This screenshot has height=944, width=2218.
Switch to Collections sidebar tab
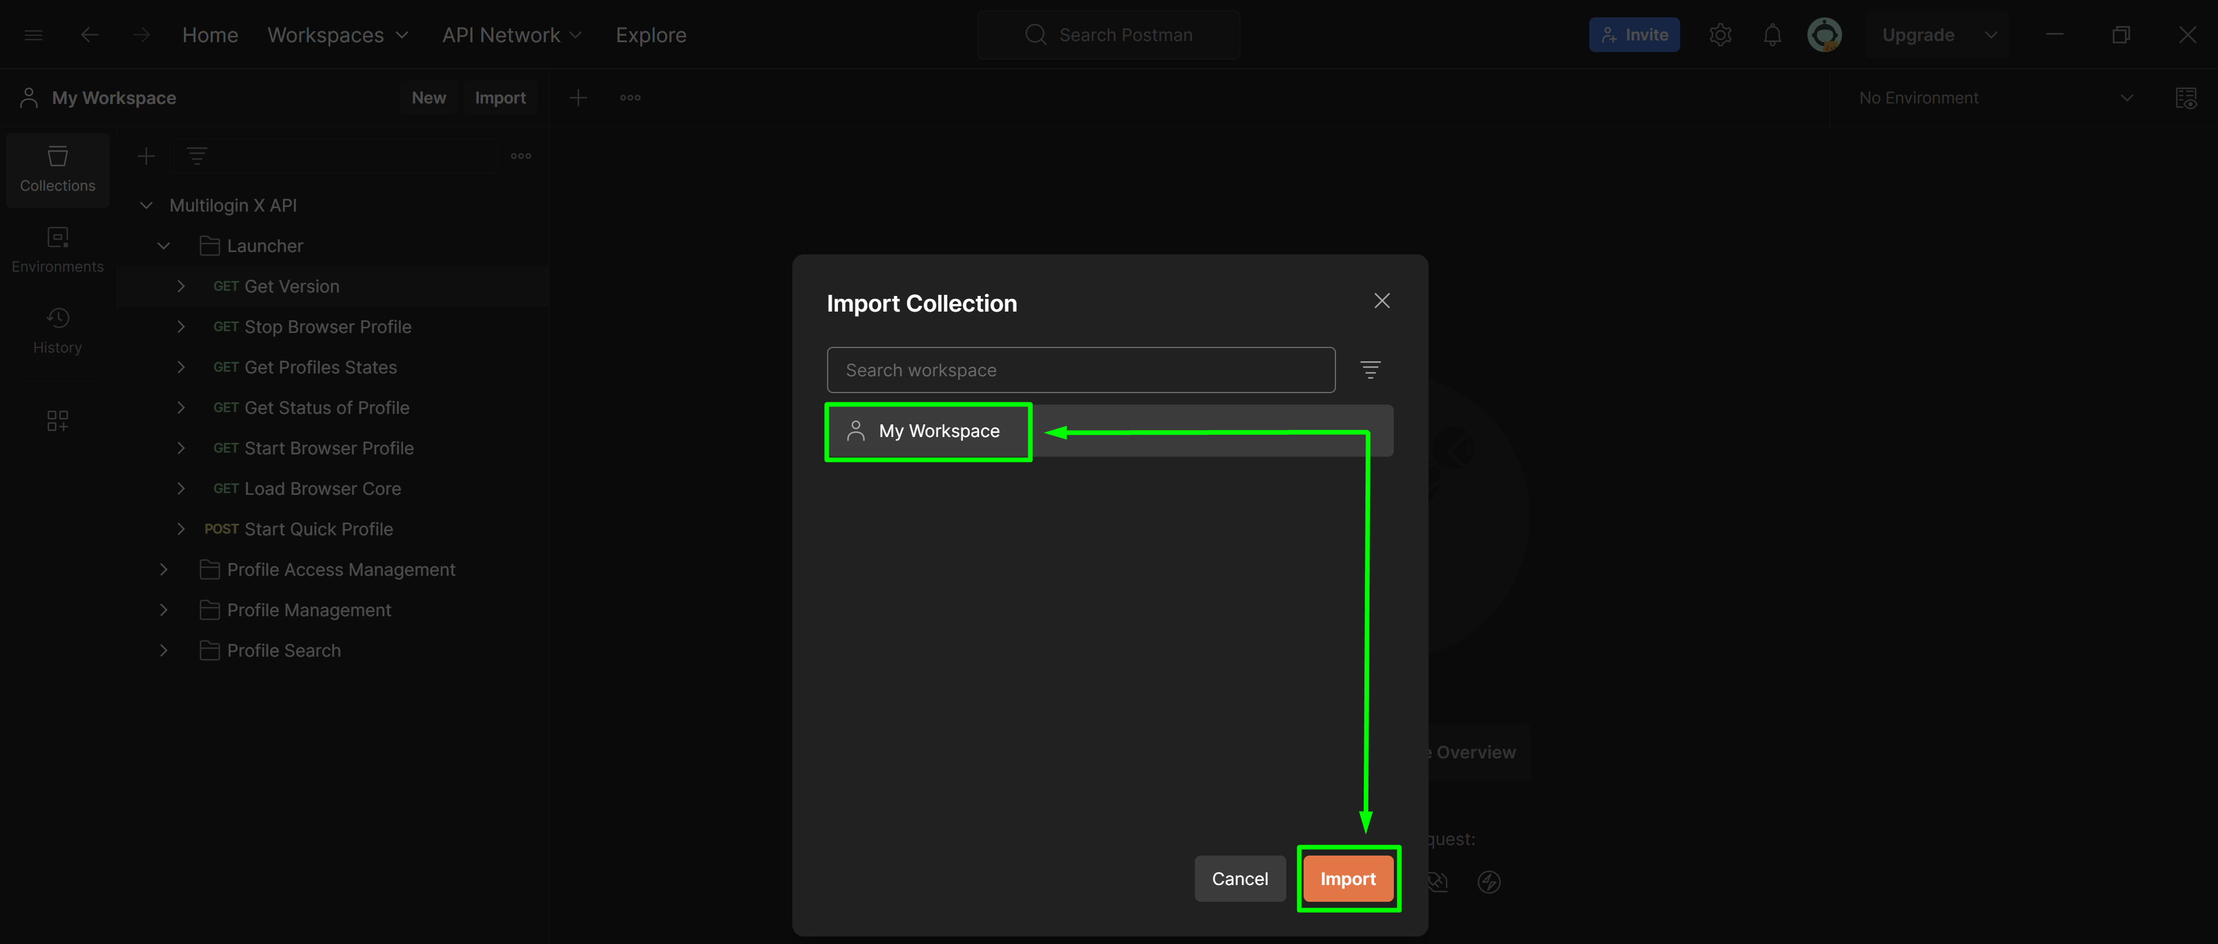click(x=58, y=169)
